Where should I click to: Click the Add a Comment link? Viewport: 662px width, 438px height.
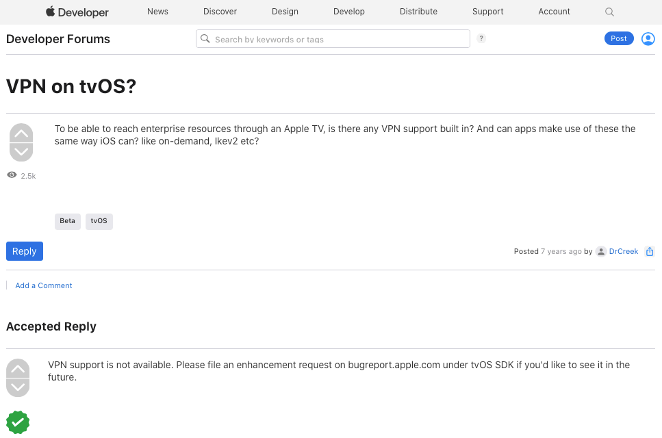click(44, 285)
